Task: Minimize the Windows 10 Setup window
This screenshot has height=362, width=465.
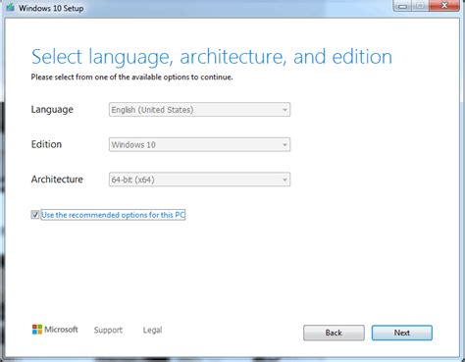Action: (x=402, y=6)
